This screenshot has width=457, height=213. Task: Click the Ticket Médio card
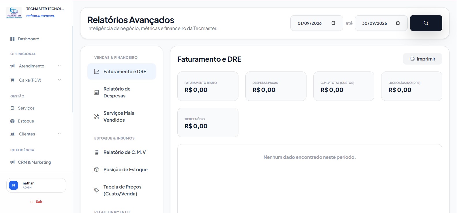click(x=208, y=122)
